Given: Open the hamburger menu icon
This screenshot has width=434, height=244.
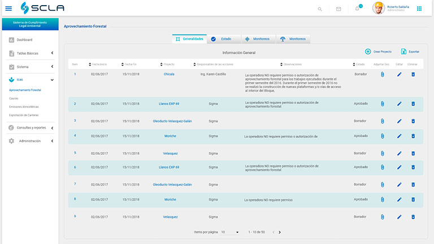Looking at the screenshot, I should point(8,8).
